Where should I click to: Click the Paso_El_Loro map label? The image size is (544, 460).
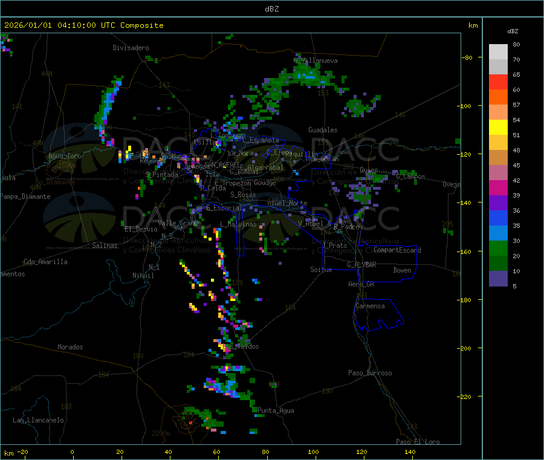tap(418, 442)
